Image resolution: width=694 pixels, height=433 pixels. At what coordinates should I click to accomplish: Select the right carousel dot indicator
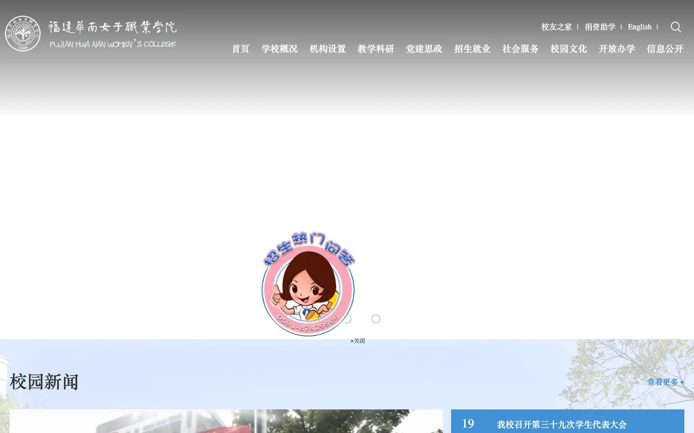[x=376, y=319]
